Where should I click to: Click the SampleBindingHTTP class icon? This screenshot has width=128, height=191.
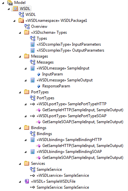pyautogui.click(x=32, y=140)
